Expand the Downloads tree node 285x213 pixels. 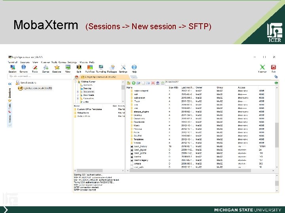pos(78,95)
